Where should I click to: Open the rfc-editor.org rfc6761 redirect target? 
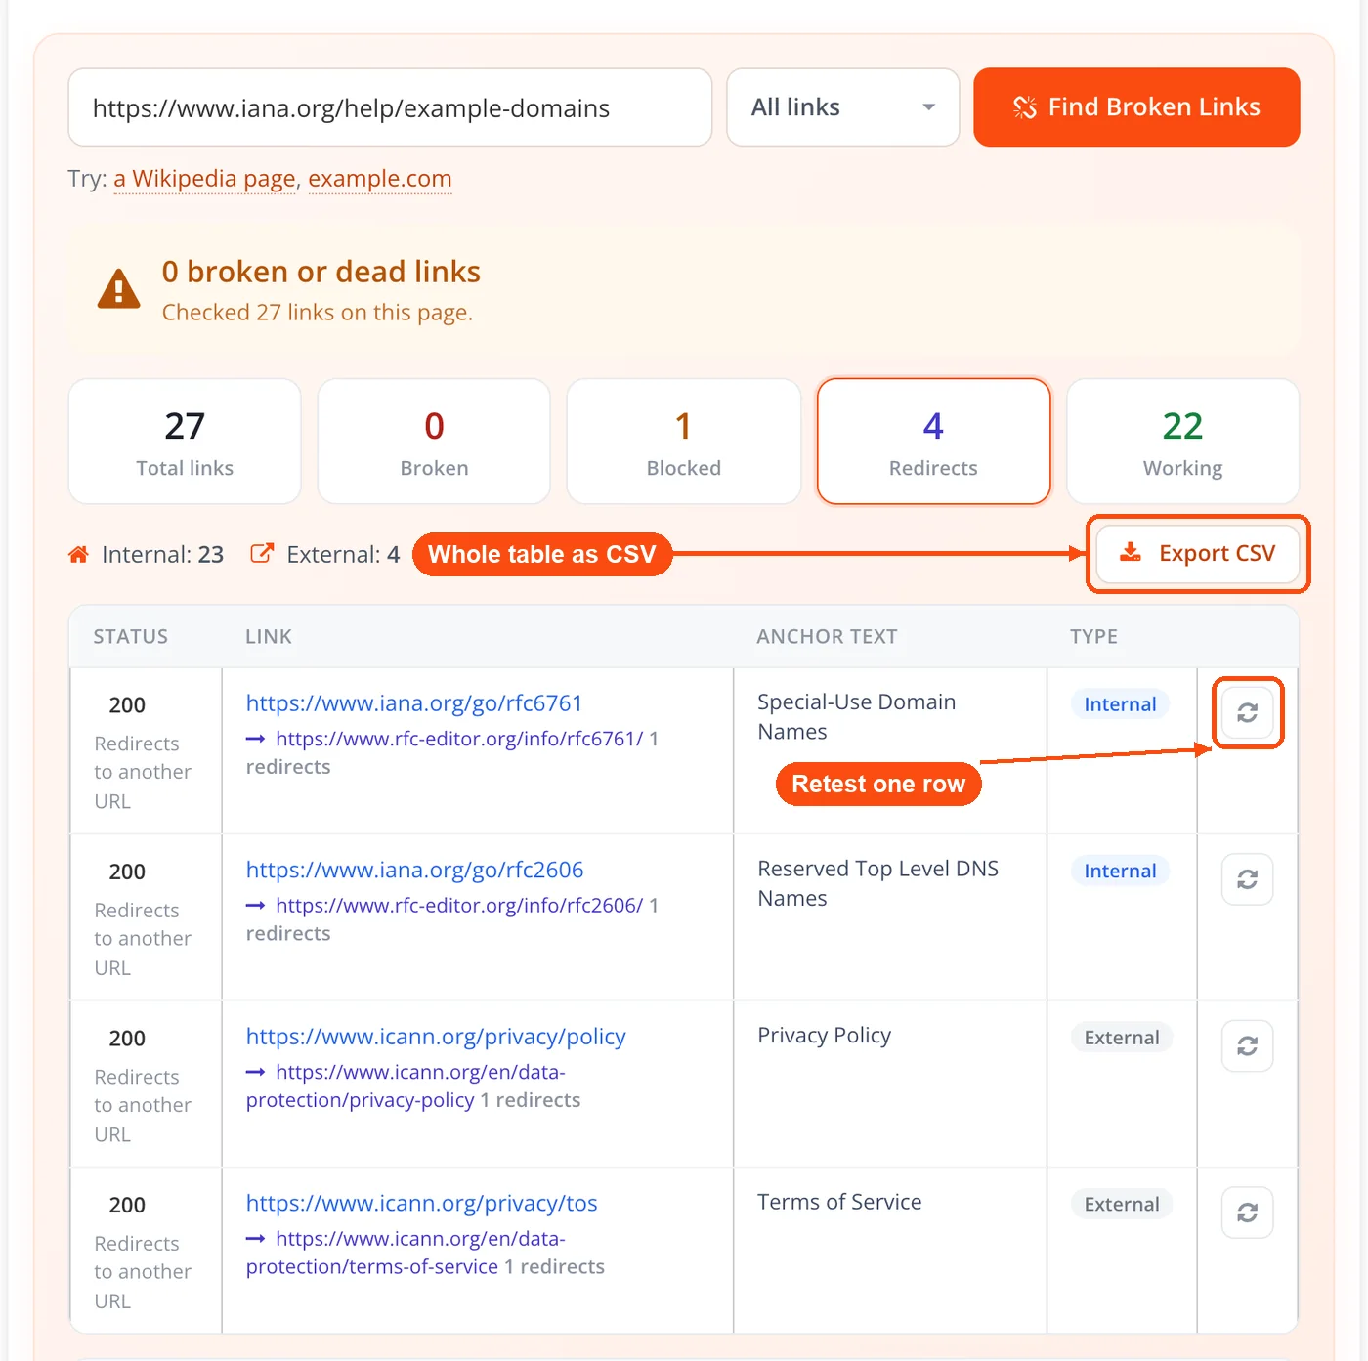[x=459, y=739]
